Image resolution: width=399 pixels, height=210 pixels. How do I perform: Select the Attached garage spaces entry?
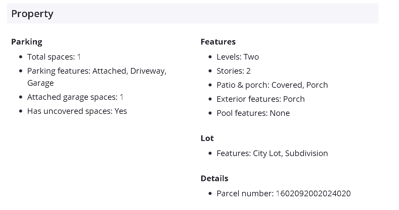coord(75,97)
